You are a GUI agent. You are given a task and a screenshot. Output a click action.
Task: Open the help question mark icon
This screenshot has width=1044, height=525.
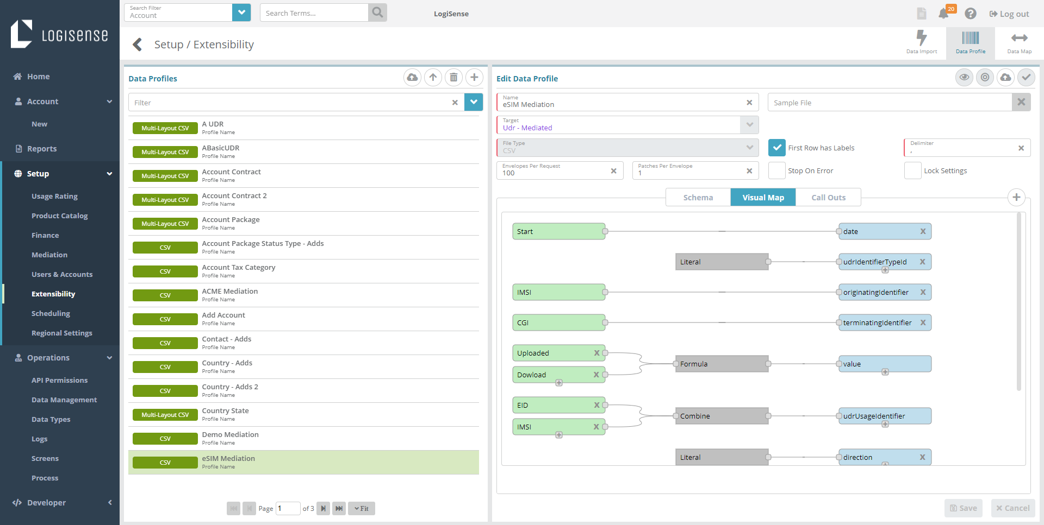[x=971, y=14]
